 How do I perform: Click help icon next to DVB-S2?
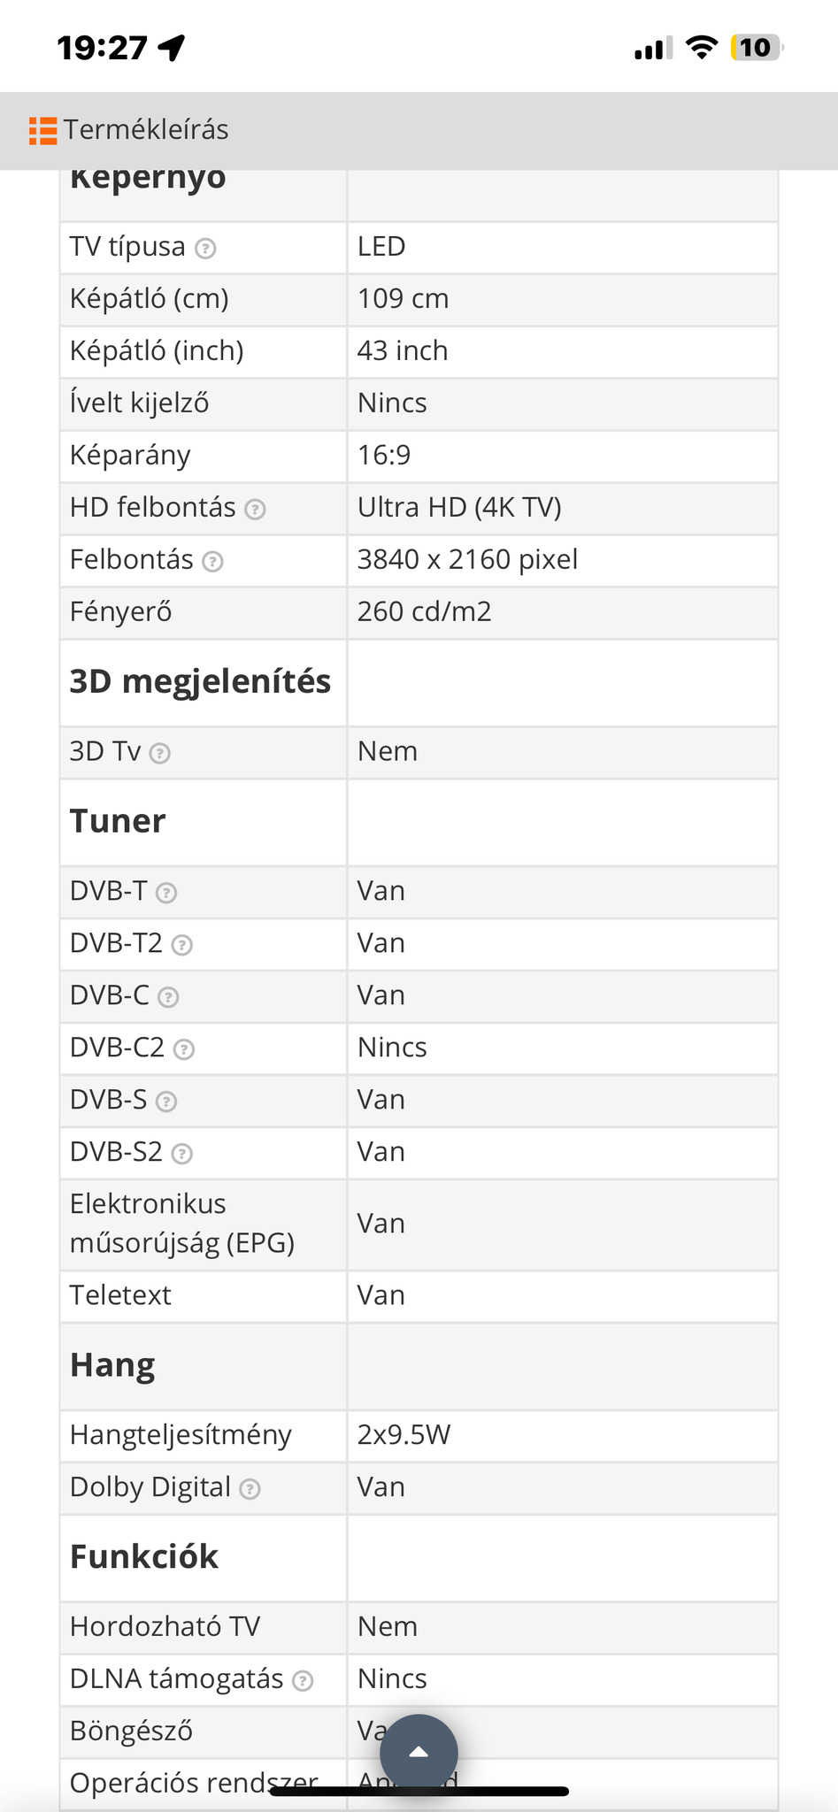[182, 1155]
